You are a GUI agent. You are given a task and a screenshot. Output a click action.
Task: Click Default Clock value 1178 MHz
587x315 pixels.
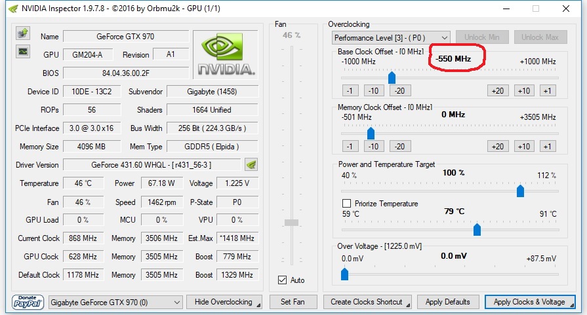coord(83,274)
